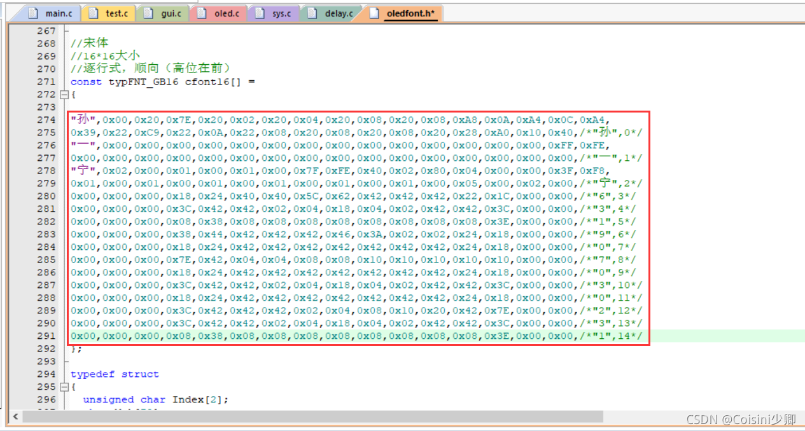
Task: Click the comment "//宋体"
Action: click(x=89, y=43)
